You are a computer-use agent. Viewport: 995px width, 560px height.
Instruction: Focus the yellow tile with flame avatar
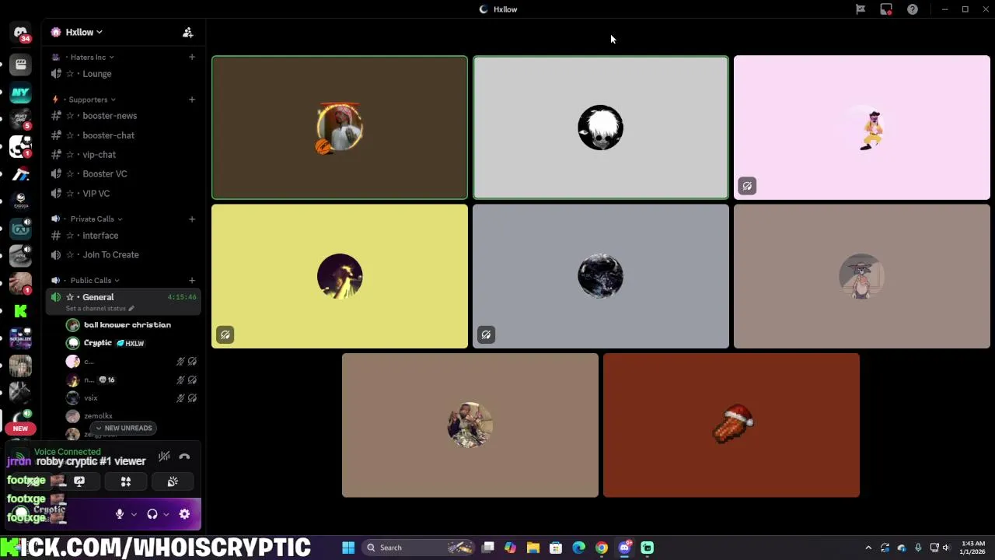tap(340, 276)
